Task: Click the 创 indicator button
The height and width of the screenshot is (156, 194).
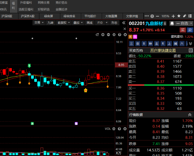Action: point(138,43)
